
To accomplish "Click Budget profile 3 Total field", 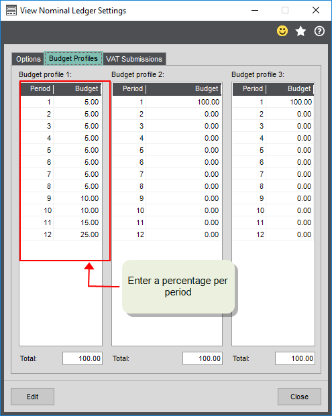I will tap(295, 358).
